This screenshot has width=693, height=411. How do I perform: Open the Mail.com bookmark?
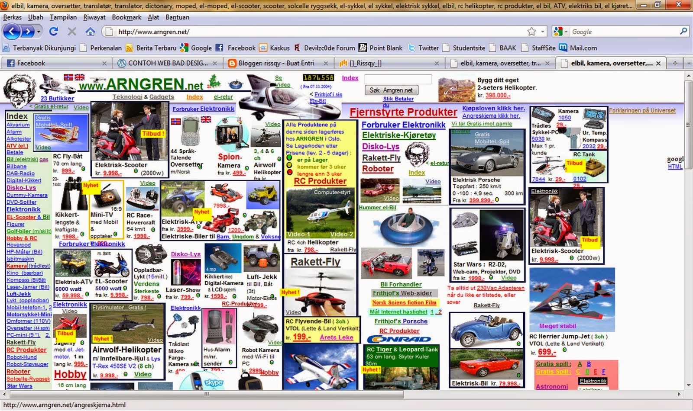pos(584,48)
